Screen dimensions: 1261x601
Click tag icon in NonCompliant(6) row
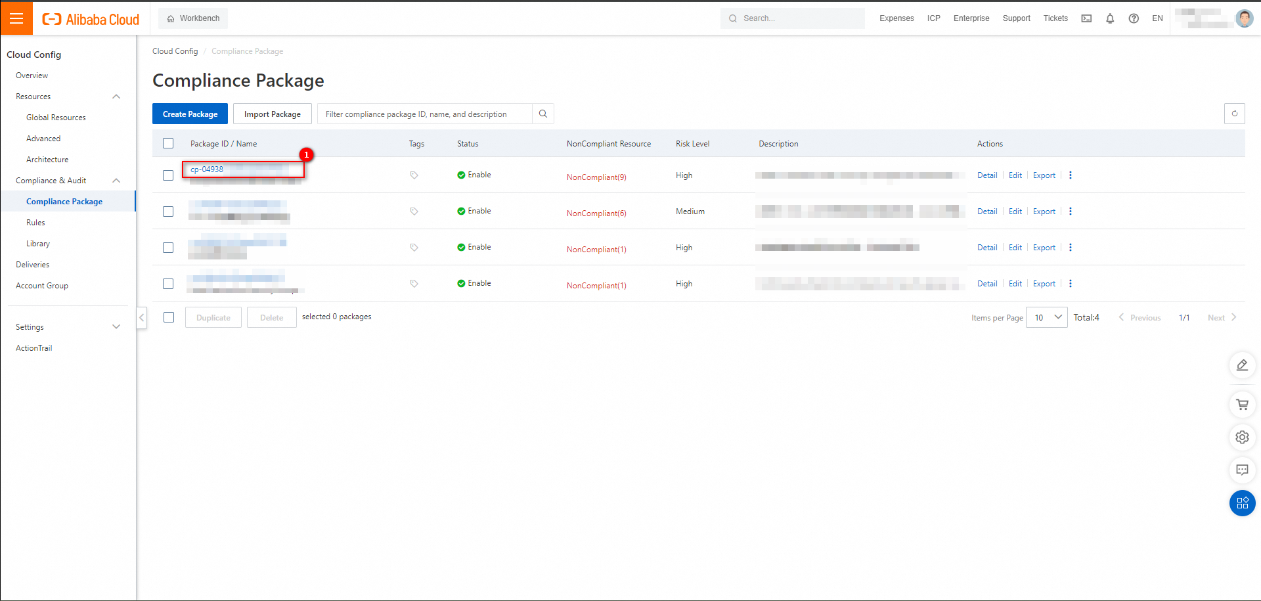tap(414, 211)
